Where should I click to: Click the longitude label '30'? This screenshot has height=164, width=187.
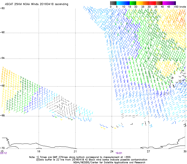pyautogui.click(x=185, y=151)
